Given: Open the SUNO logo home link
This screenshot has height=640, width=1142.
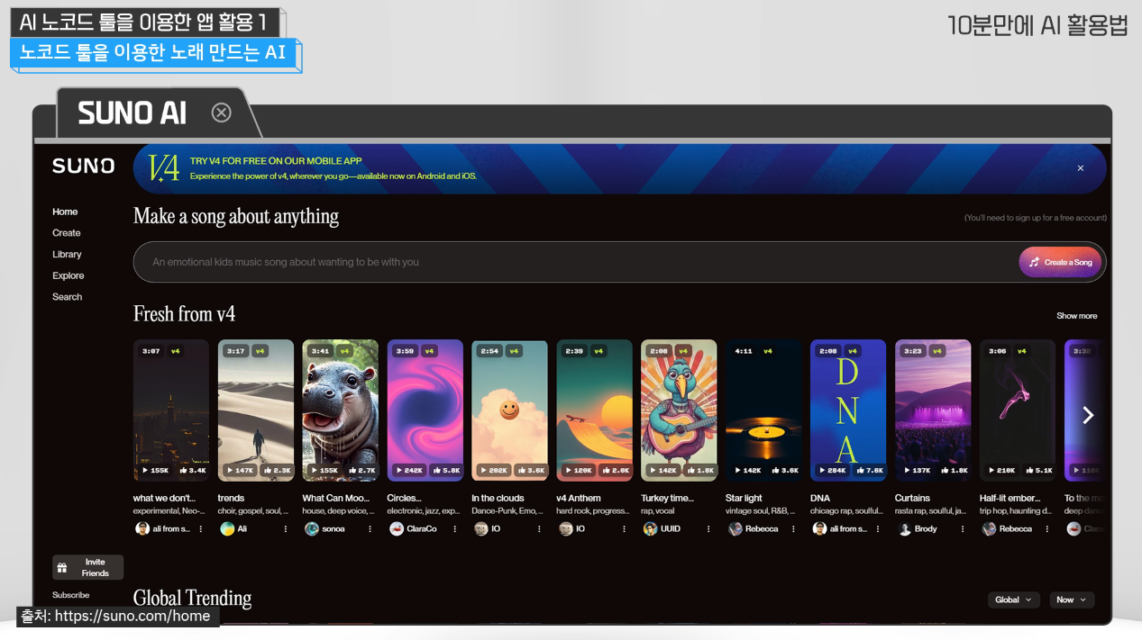Looking at the screenshot, I should tap(83, 166).
